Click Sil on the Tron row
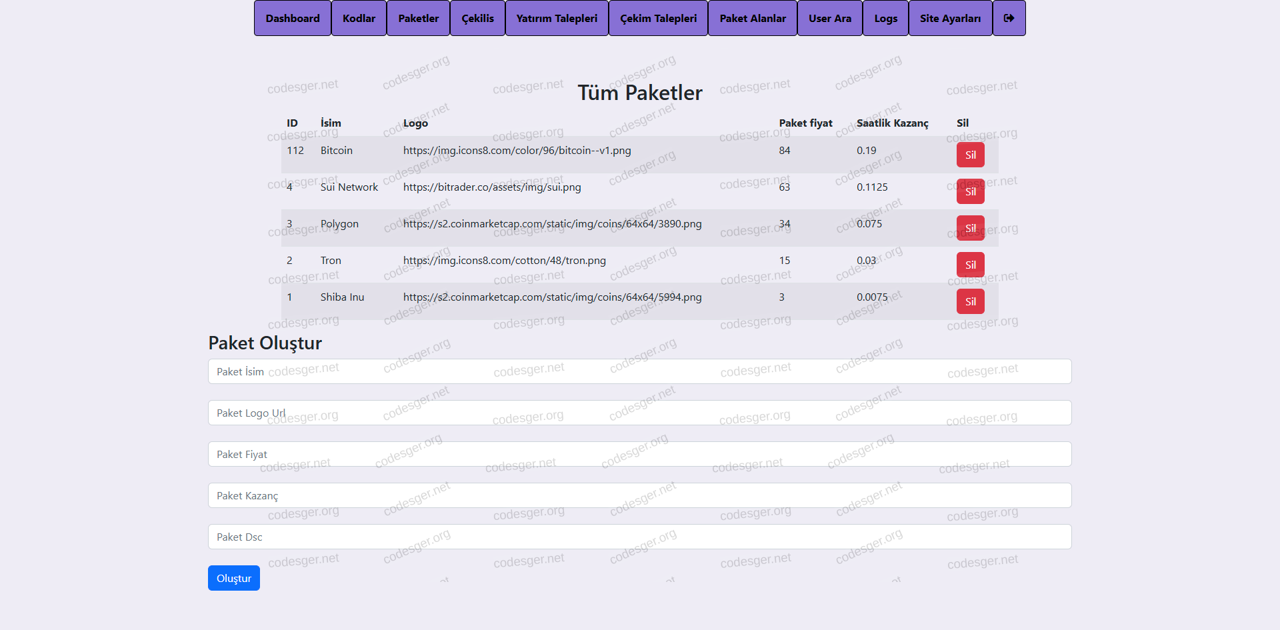 coord(970,265)
